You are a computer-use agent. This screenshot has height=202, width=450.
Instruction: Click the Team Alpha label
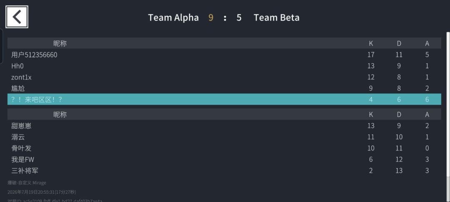173,18
